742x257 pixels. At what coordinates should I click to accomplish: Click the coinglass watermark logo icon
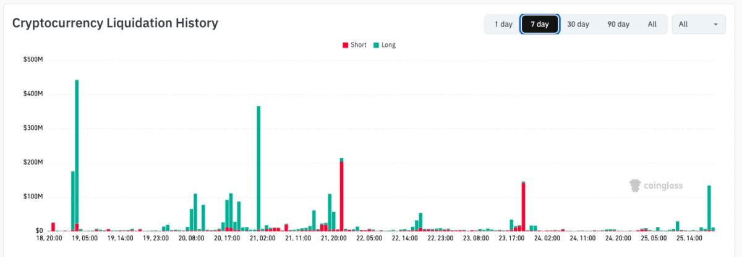[x=635, y=186]
